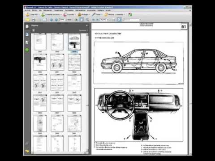Screen dimensions: 215x161
Task: Open dropdown arrow beside Revisar y comentar
Action: 124,15
